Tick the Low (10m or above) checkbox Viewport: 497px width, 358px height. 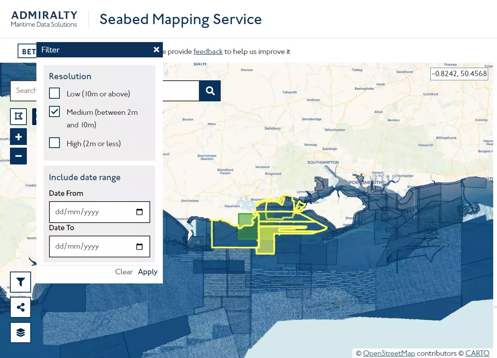[54, 93]
